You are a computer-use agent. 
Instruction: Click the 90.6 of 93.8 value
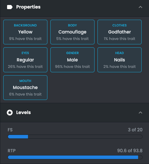point(130,151)
